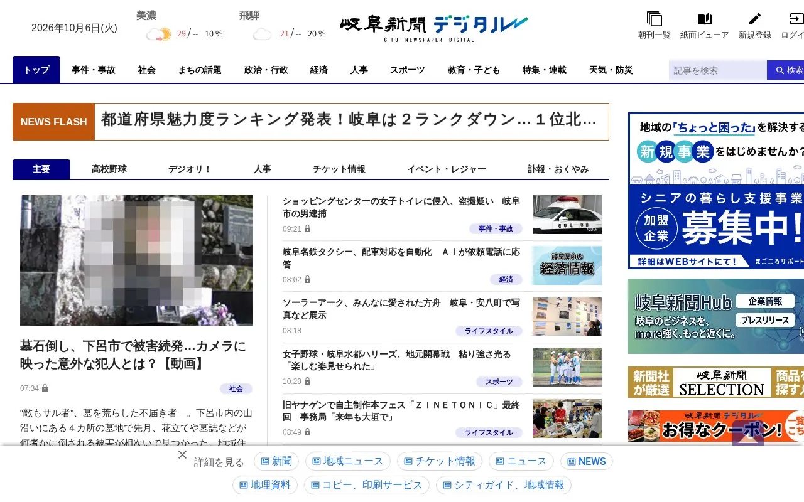Open the 女子トイレに侵入 arrest article
Image resolution: width=804 pixels, height=502 pixels.
[x=401, y=207]
